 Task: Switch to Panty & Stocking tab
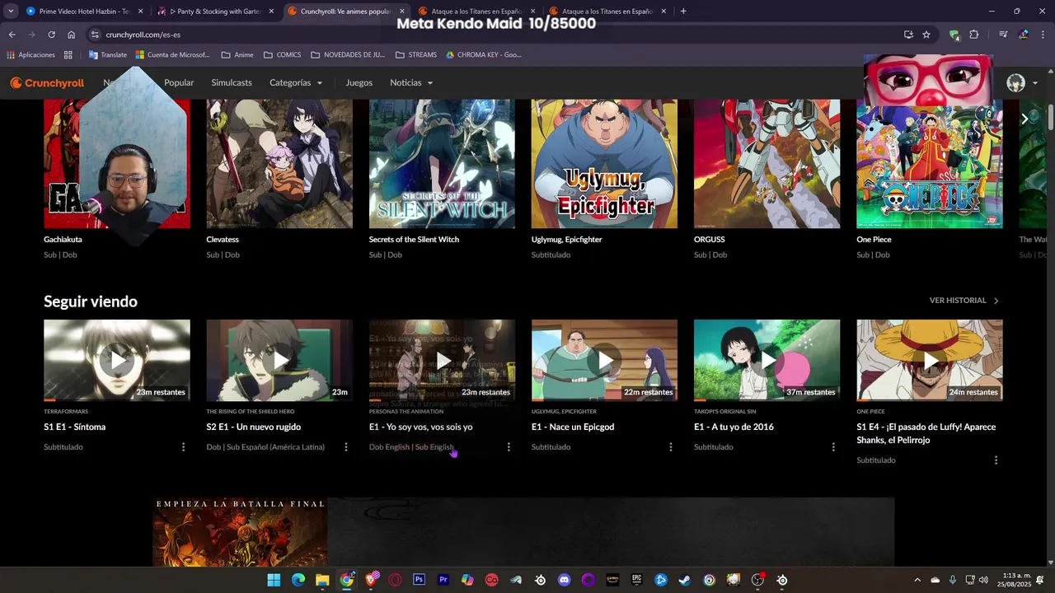tap(216, 12)
